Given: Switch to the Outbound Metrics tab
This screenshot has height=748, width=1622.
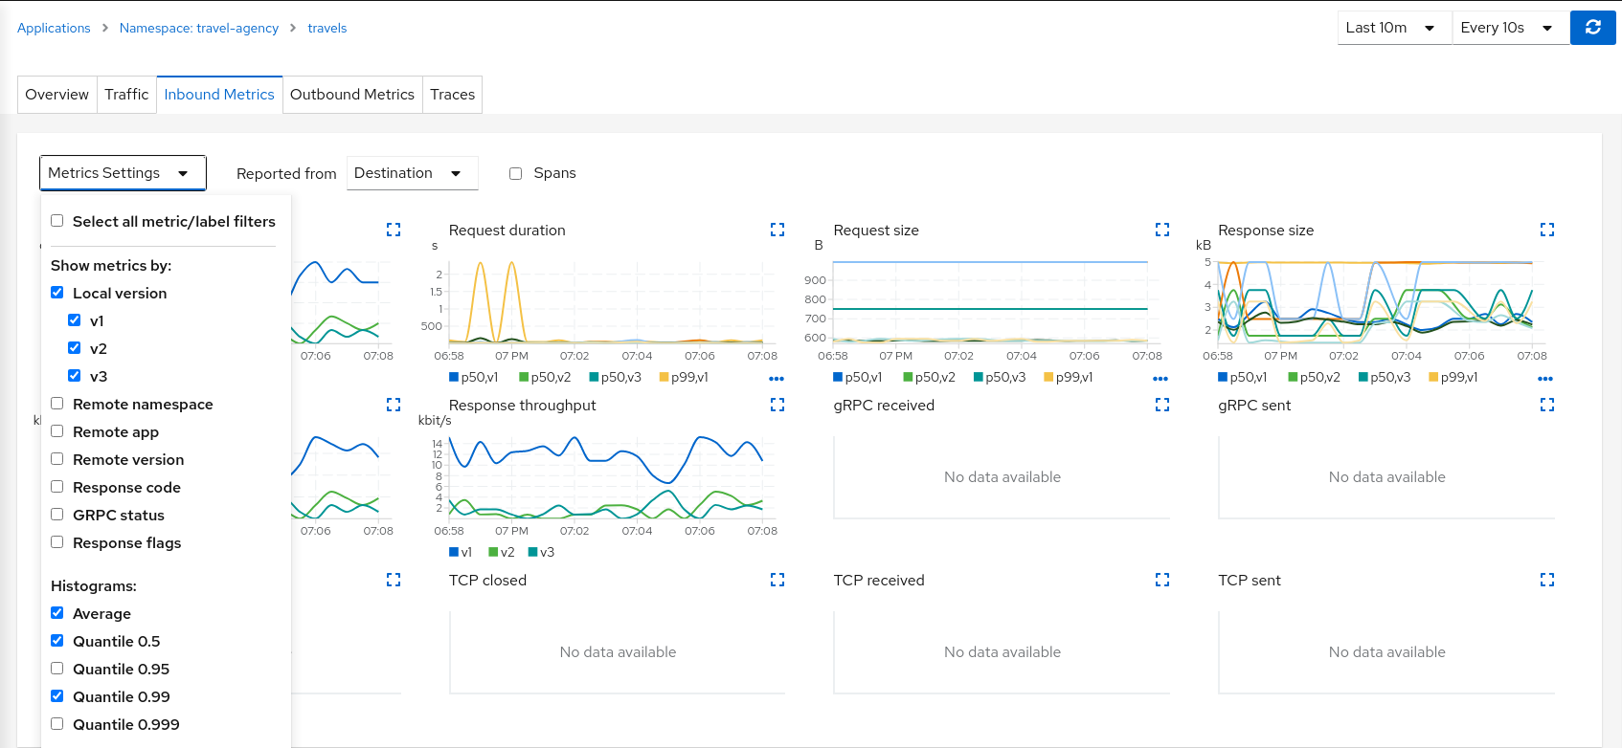Looking at the screenshot, I should pyautogui.click(x=351, y=95).
